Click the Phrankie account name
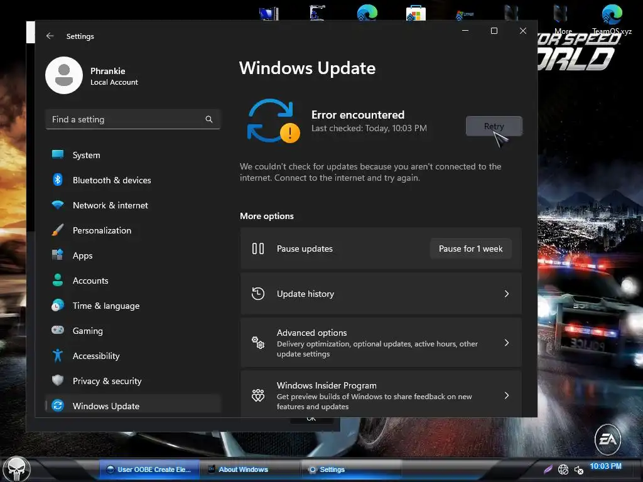This screenshot has height=482, width=643. tap(108, 71)
